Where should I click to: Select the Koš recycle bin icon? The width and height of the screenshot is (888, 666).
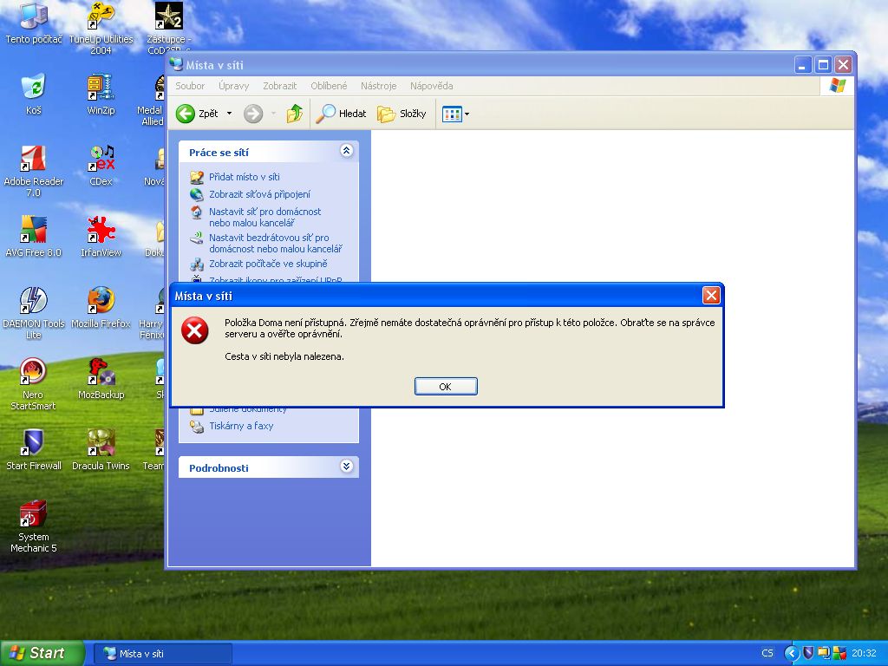[x=33, y=88]
